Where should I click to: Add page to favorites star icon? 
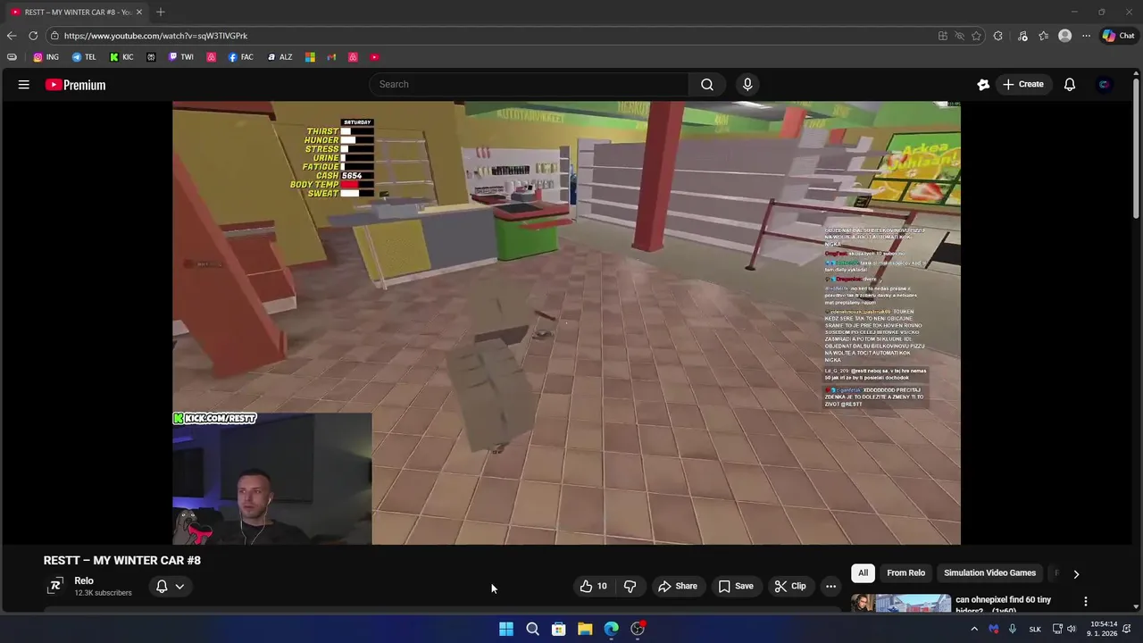(x=976, y=36)
